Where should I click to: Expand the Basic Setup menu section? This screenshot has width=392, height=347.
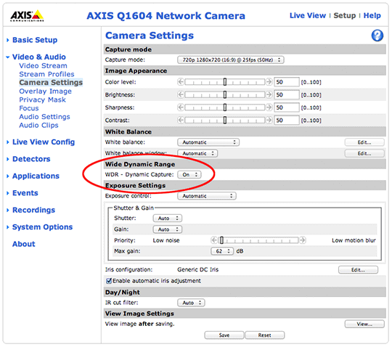click(35, 40)
